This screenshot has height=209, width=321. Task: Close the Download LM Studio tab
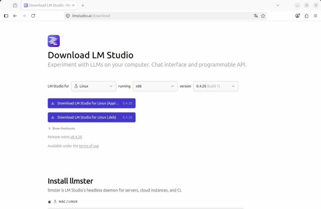coord(73,5)
